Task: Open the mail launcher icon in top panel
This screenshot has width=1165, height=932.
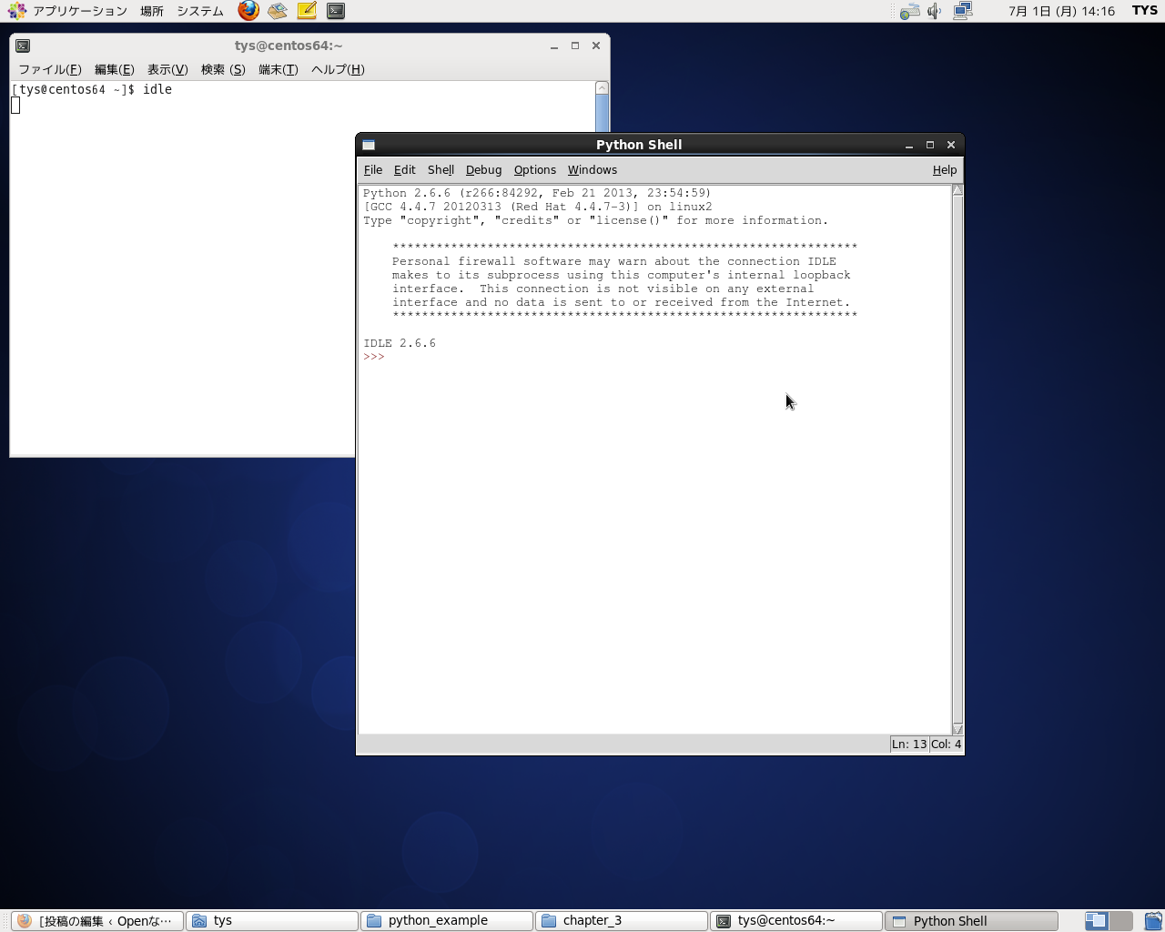Action: click(278, 11)
